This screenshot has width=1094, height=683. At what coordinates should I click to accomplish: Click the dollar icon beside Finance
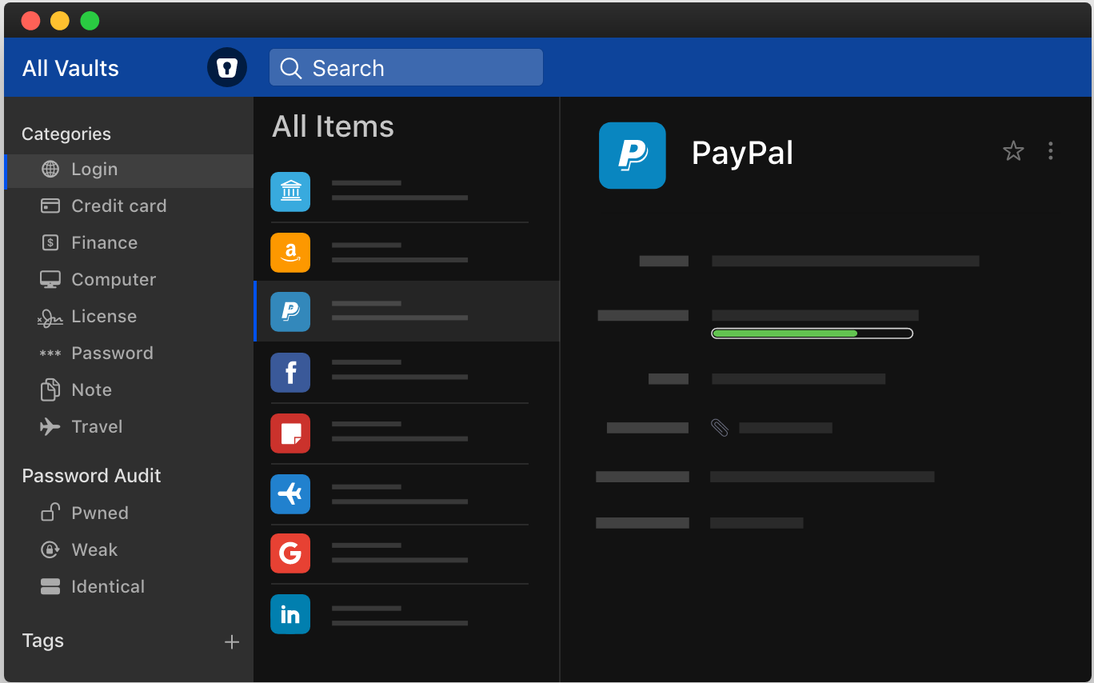[50, 242]
